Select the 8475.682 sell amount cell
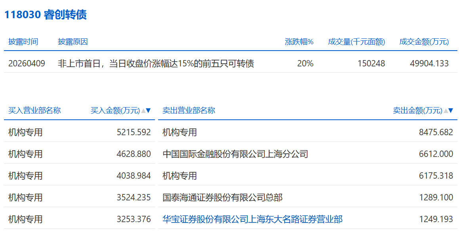This screenshot has height=232, width=459. (x=436, y=132)
